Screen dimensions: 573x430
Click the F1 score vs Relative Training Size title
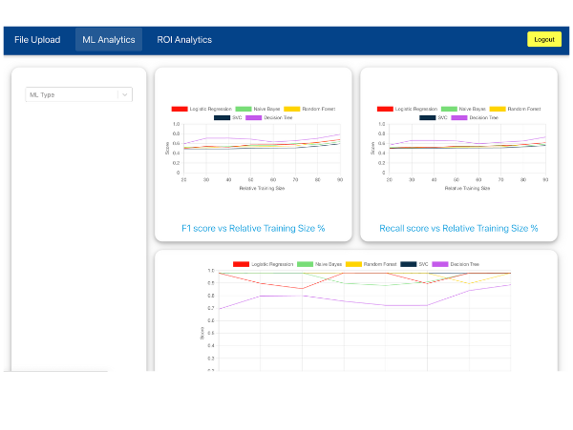pyautogui.click(x=253, y=229)
